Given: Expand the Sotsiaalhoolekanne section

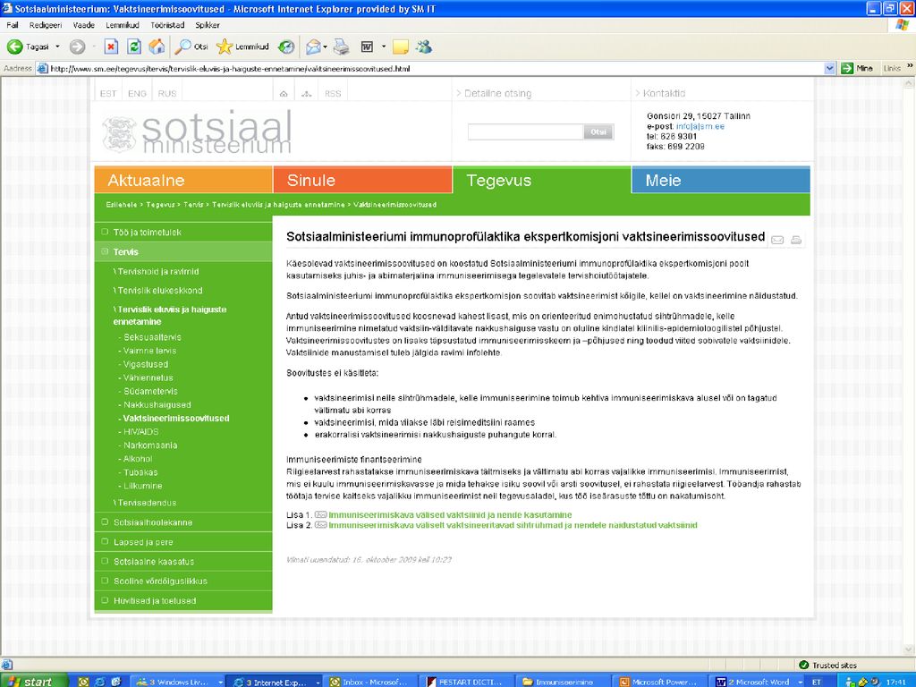Looking at the screenshot, I should [x=106, y=522].
